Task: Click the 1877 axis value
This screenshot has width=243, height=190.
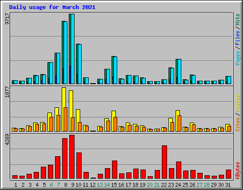Action: click(x=7, y=92)
